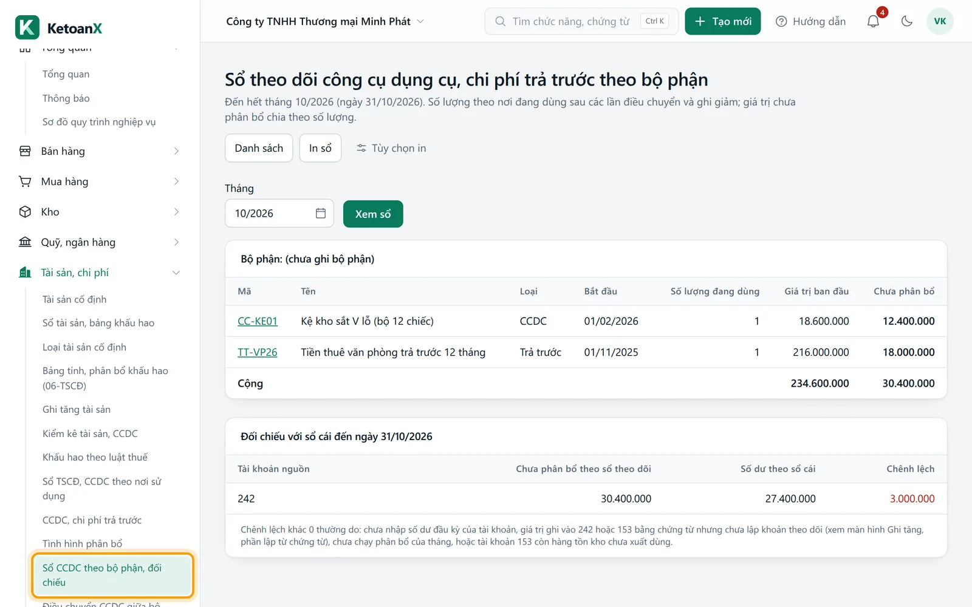The image size is (972, 607).
Task: Click the KetoanX logo icon
Action: pyautogui.click(x=27, y=28)
